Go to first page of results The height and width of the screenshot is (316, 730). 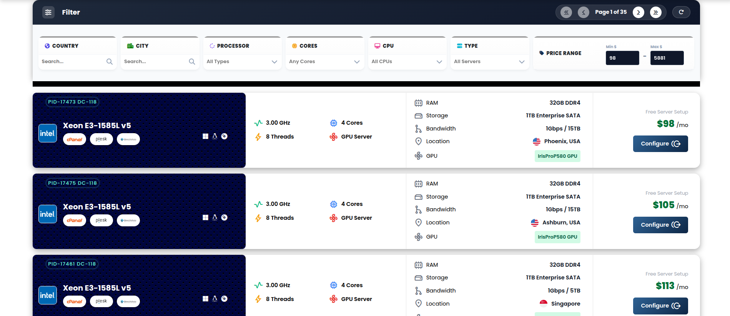coord(566,12)
